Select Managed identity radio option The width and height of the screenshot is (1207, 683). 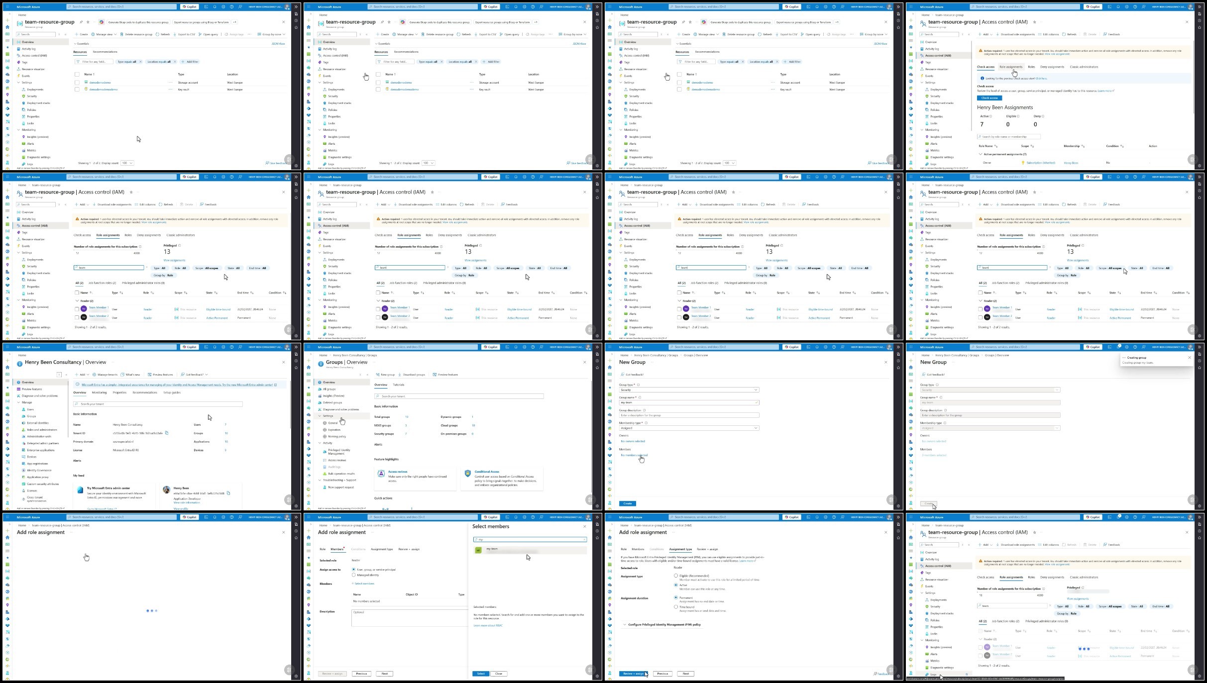tap(354, 575)
